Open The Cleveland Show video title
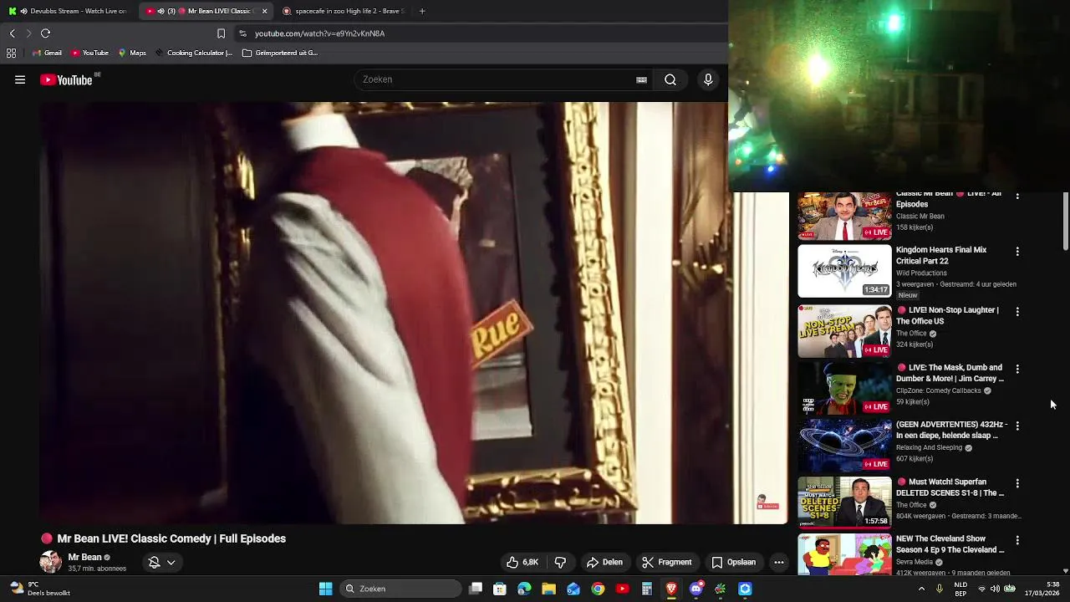1070x602 pixels. coord(950,544)
